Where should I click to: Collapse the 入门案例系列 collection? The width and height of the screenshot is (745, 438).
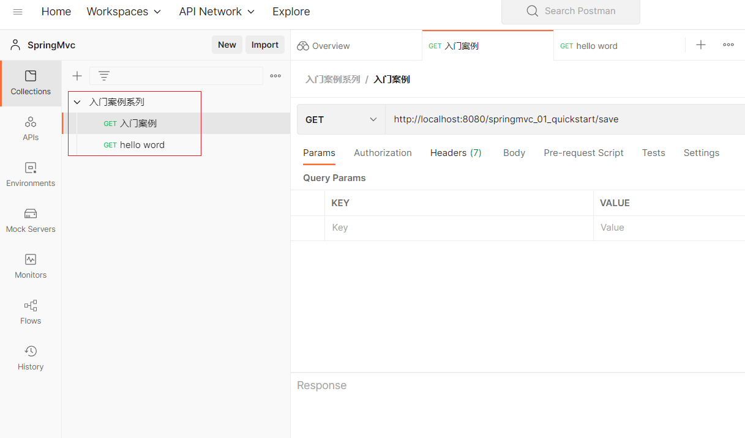pyautogui.click(x=77, y=102)
